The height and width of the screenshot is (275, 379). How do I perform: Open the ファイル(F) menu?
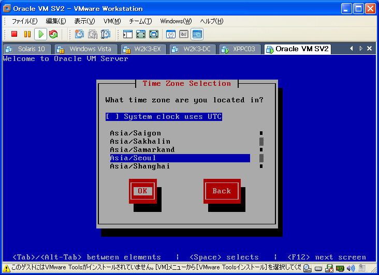pyautogui.click(x=25, y=21)
